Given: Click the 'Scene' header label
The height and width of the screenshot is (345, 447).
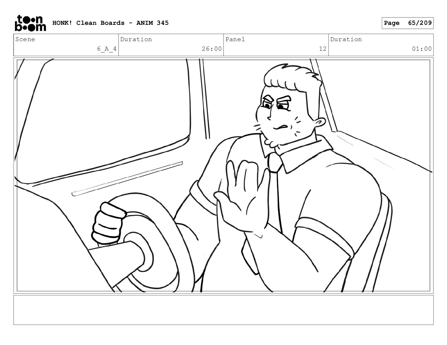Looking at the screenshot, I should [25, 39].
